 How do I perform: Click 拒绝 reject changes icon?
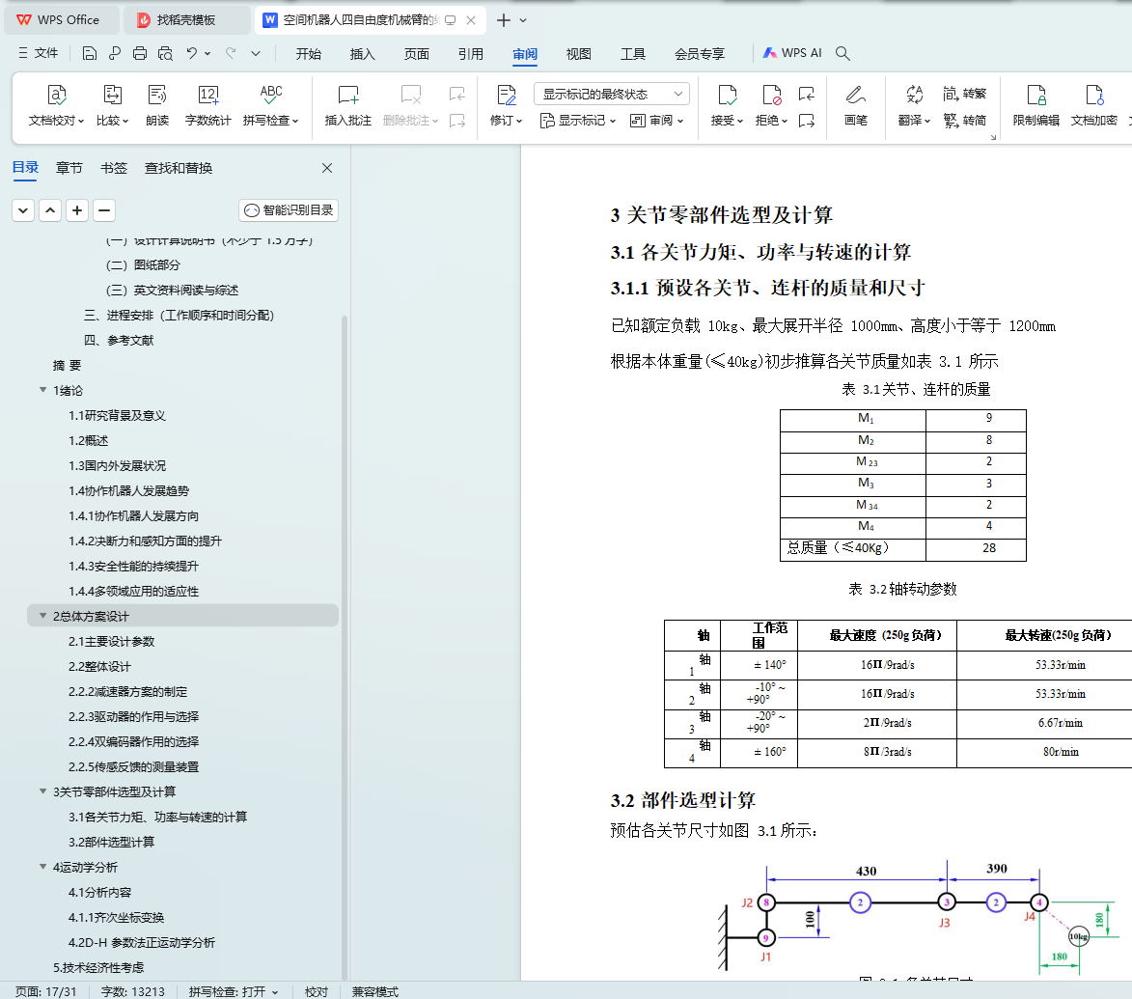[x=772, y=105]
